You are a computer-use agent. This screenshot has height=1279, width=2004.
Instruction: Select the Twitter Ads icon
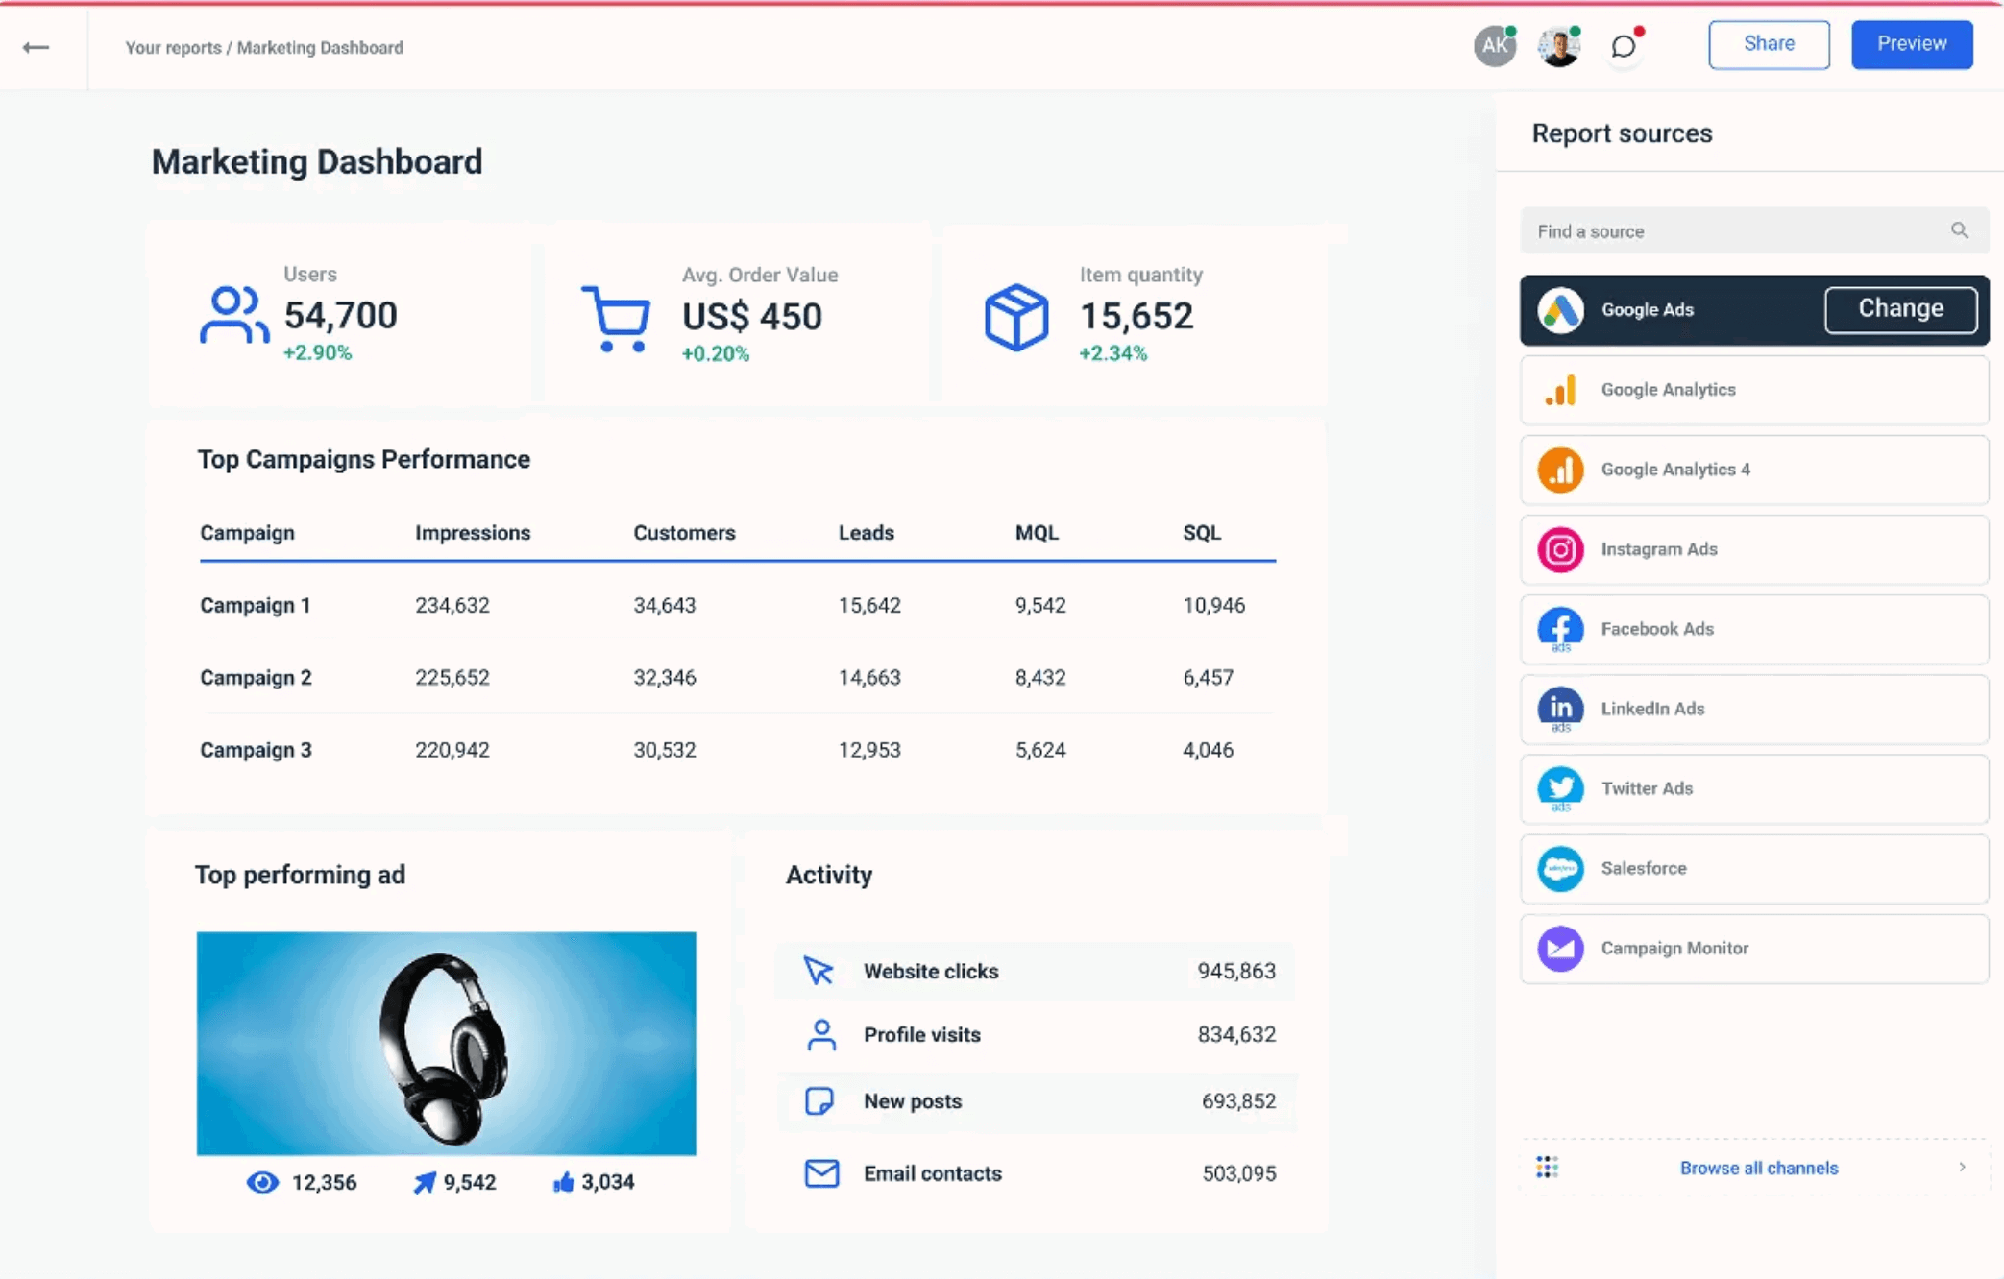[1560, 788]
